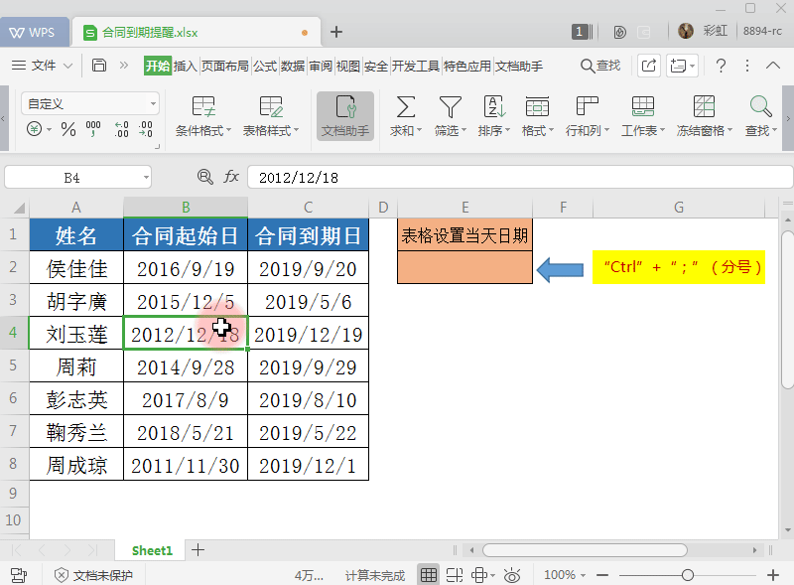Add a new sheet with the plus button

pos(198,550)
